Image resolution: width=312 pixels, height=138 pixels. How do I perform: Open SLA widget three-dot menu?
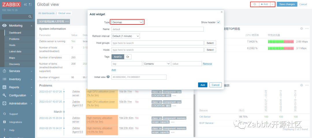point(307,85)
